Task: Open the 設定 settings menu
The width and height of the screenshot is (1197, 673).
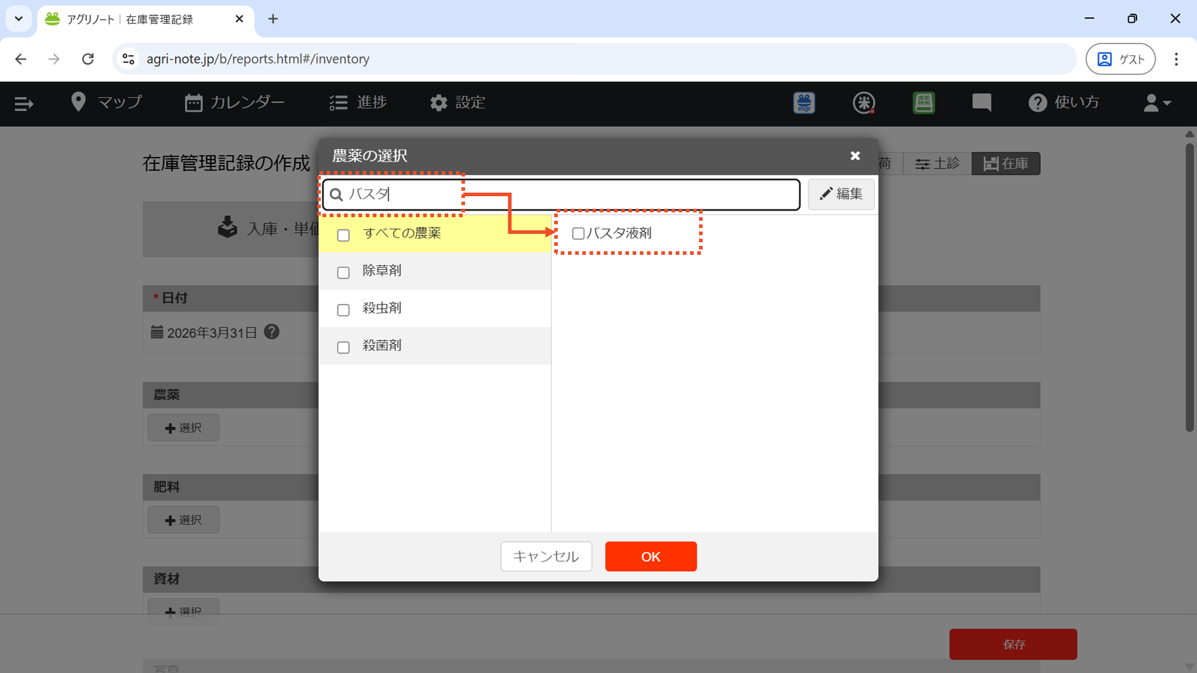Action: (x=458, y=102)
